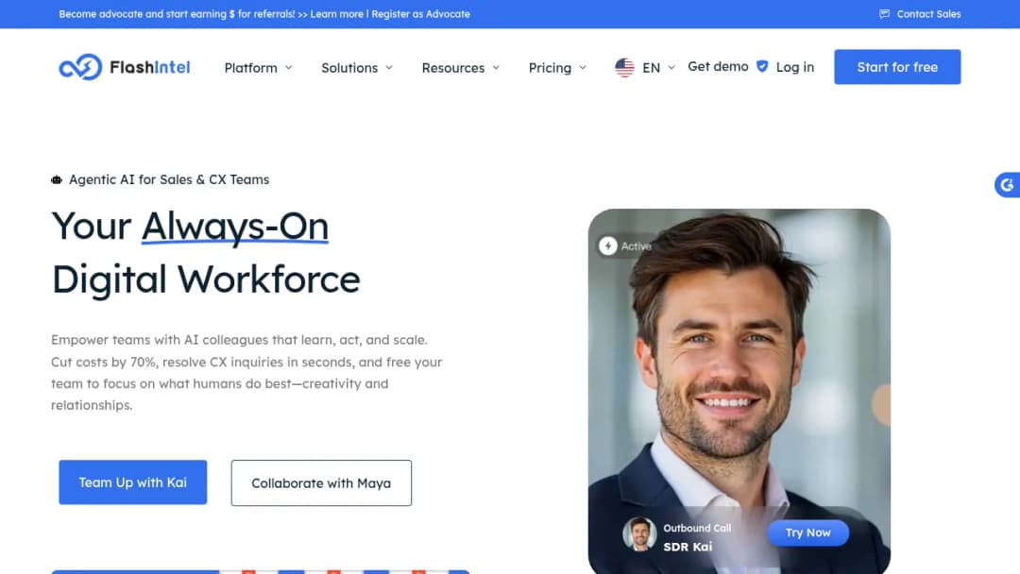This screenshot has width=1020, height=574.
Task: Click the large Kai portrait image
Action: click(x=739, y=392)
